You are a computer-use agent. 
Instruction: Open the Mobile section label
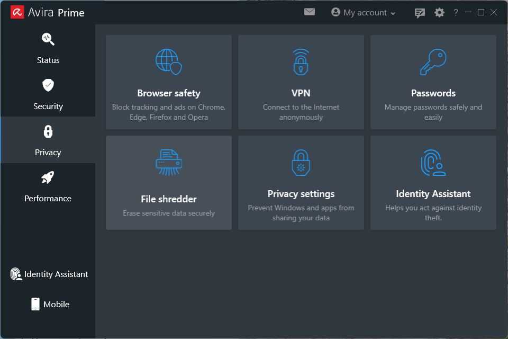pos(57,304)
